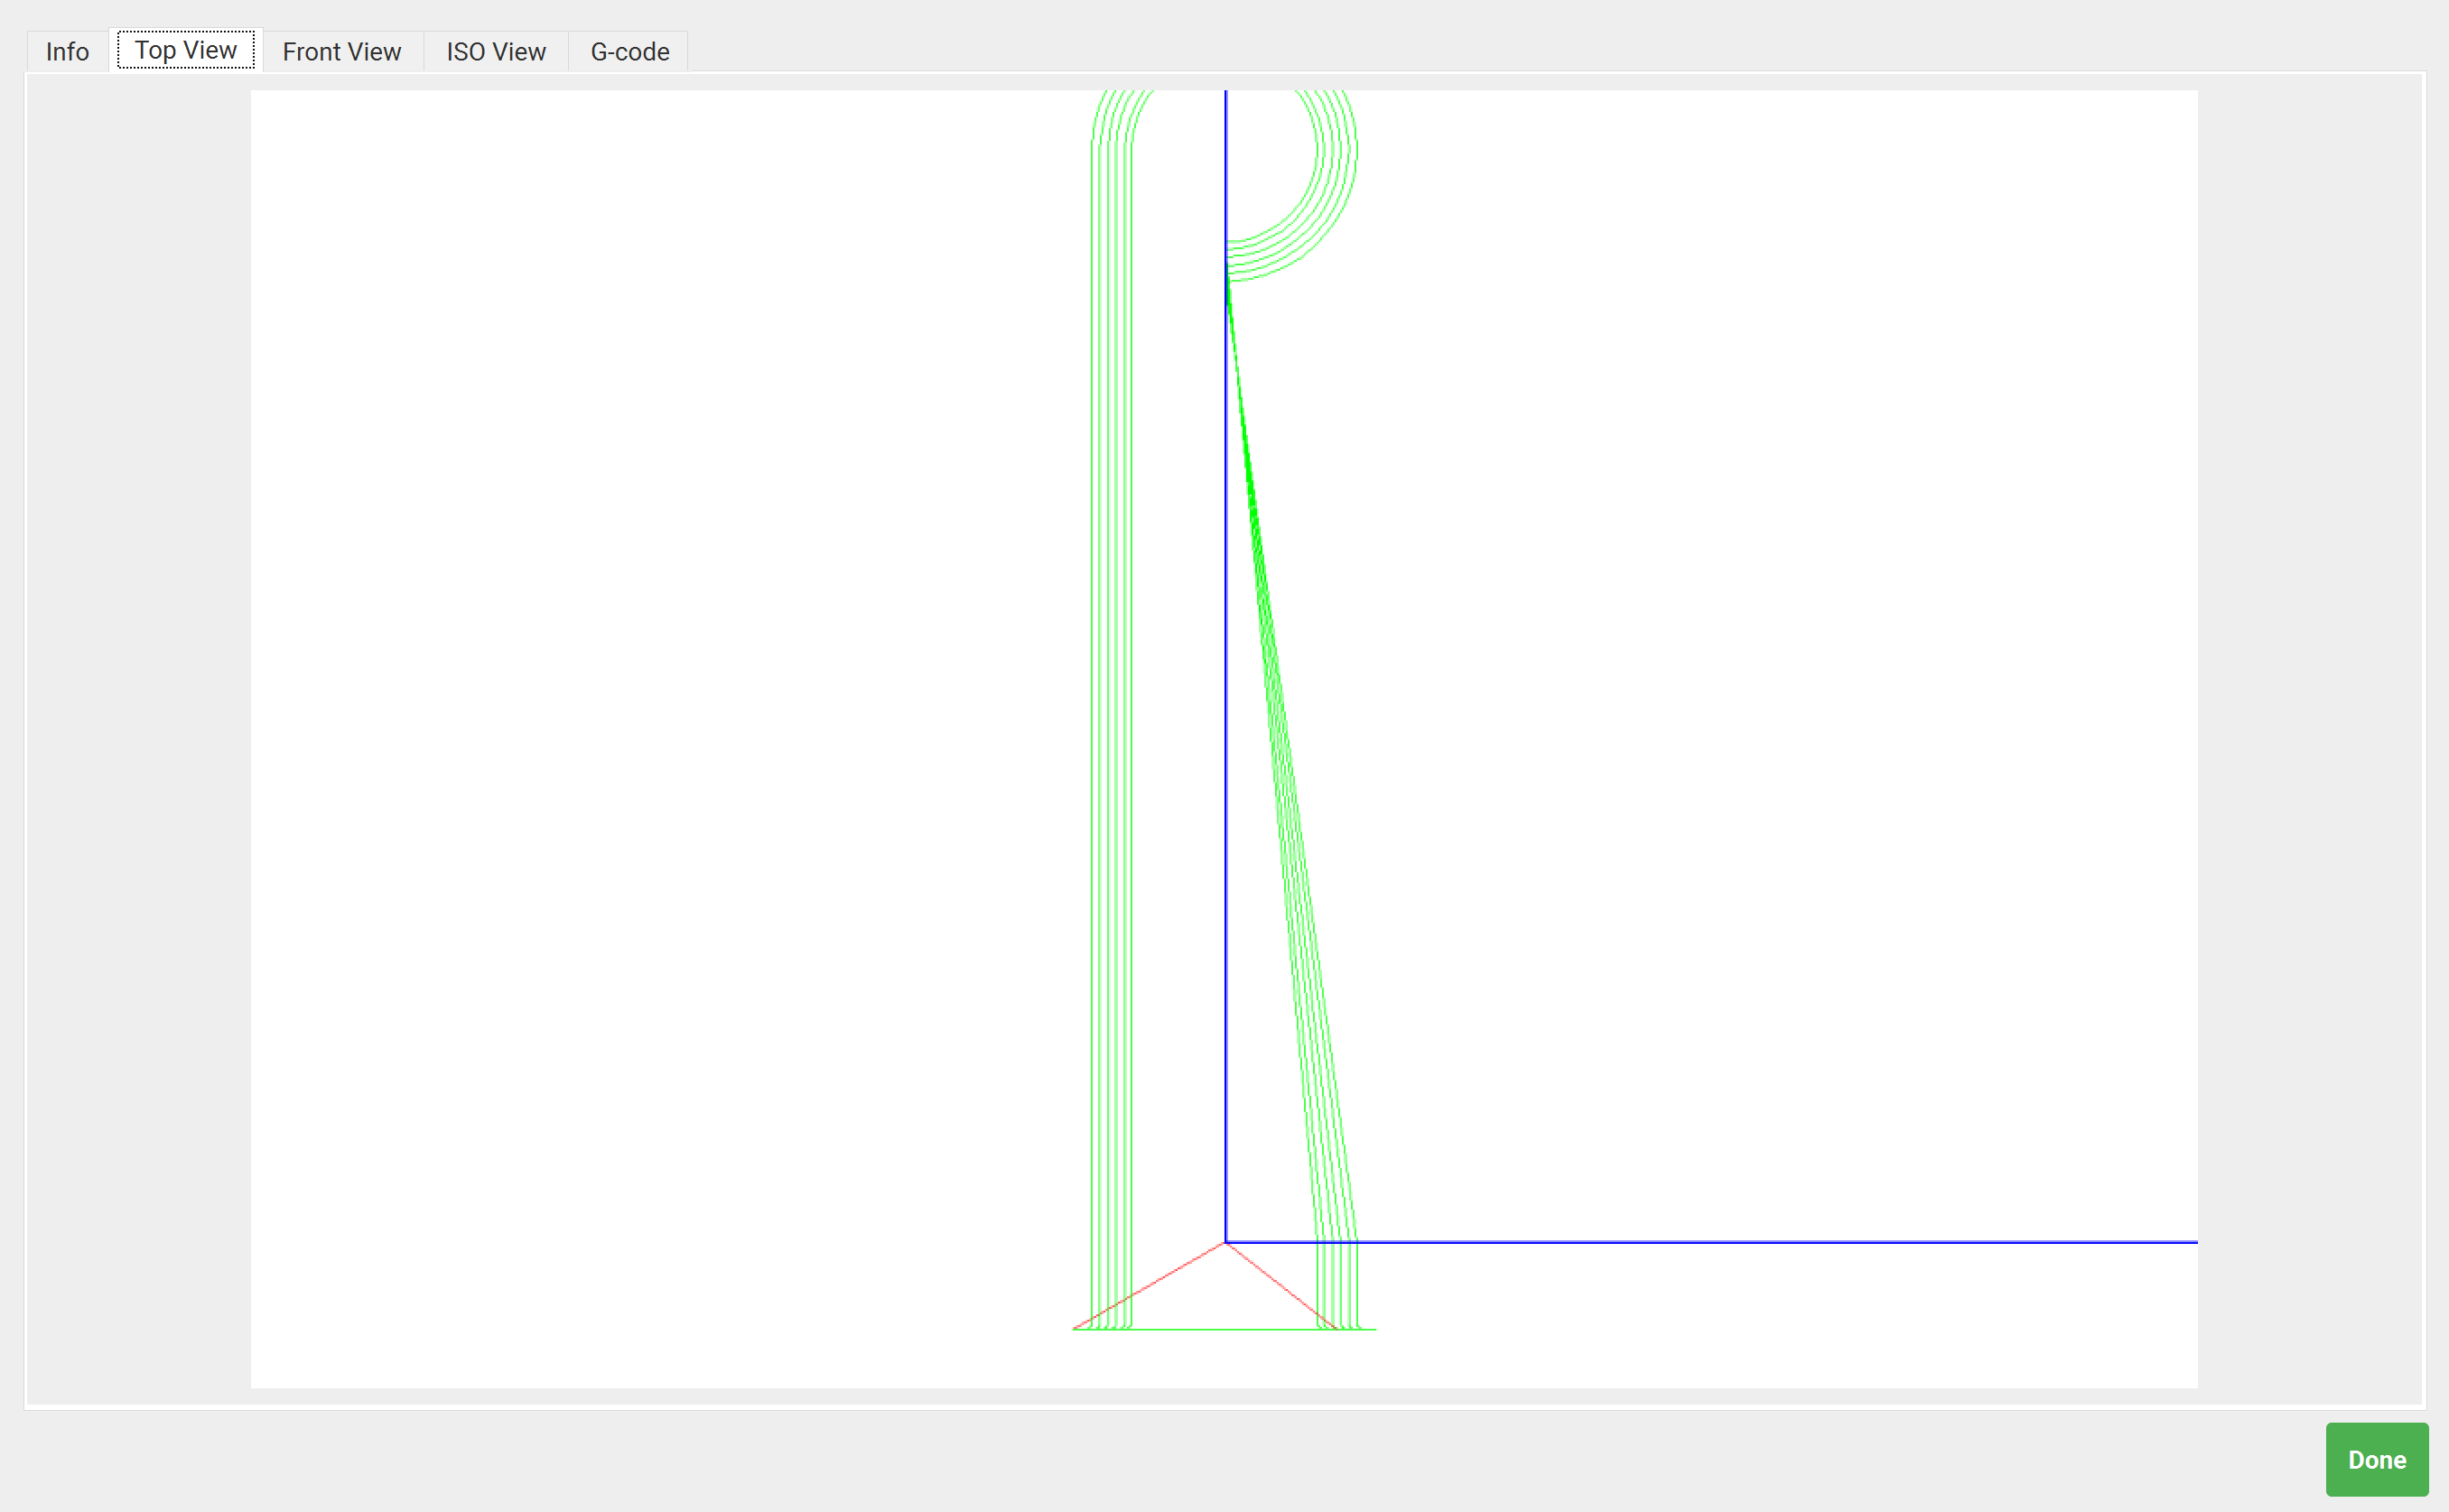
Task: Open the Front View tab
Action: pyautogui.click(x=341, y=51)
